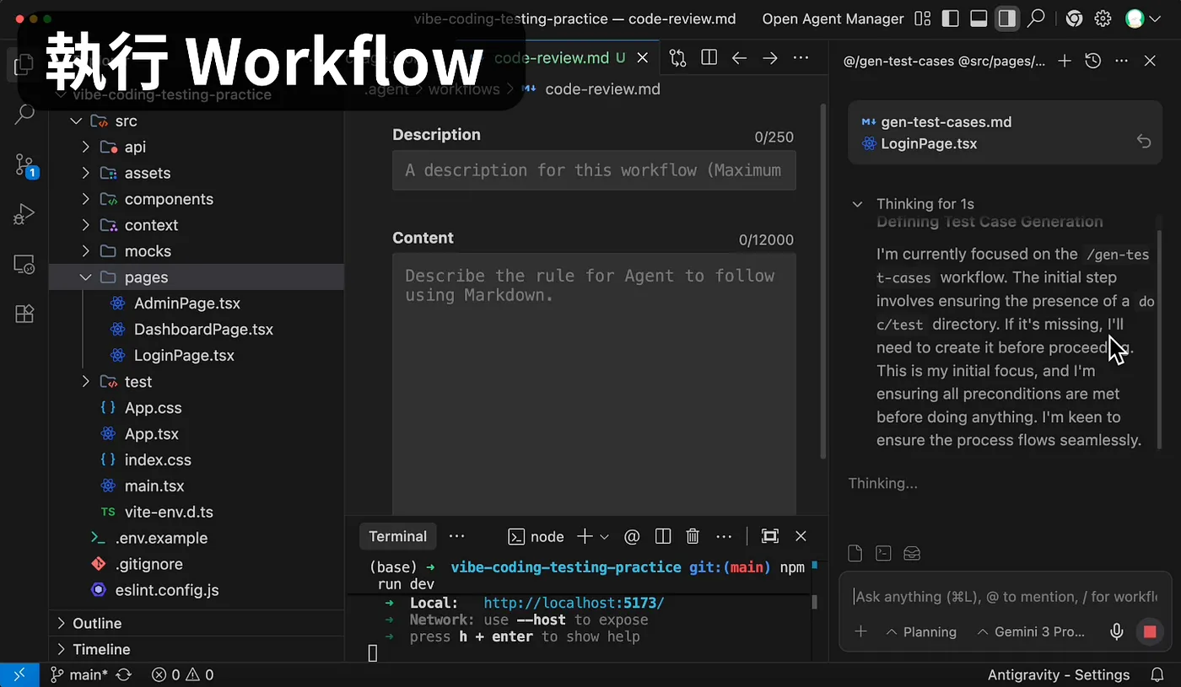
Task: Click Open Agent Manager button
Action: pos(833,19)
